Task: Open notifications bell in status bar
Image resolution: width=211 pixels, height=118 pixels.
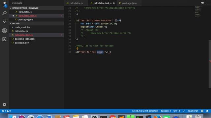Action: [x=207, y=111]
